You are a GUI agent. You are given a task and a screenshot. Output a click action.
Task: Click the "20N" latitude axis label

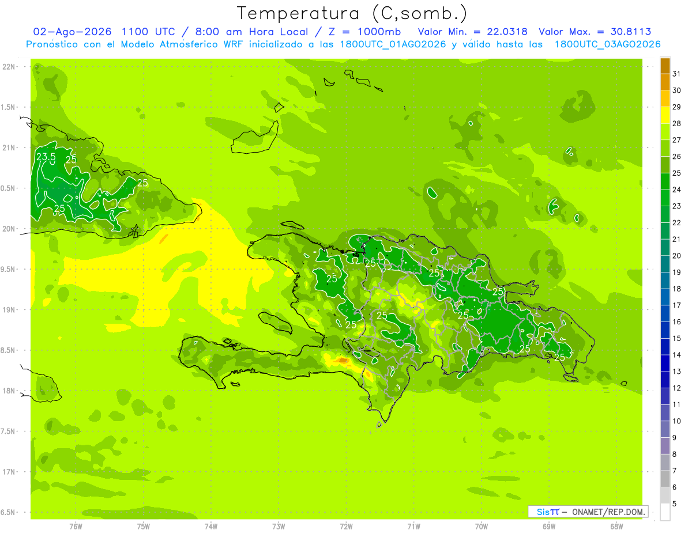(x=9, y=229)
